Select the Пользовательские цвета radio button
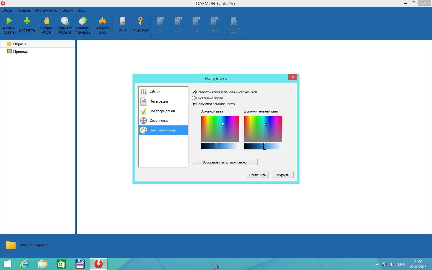432x270 pixels. tap(194, 104)
